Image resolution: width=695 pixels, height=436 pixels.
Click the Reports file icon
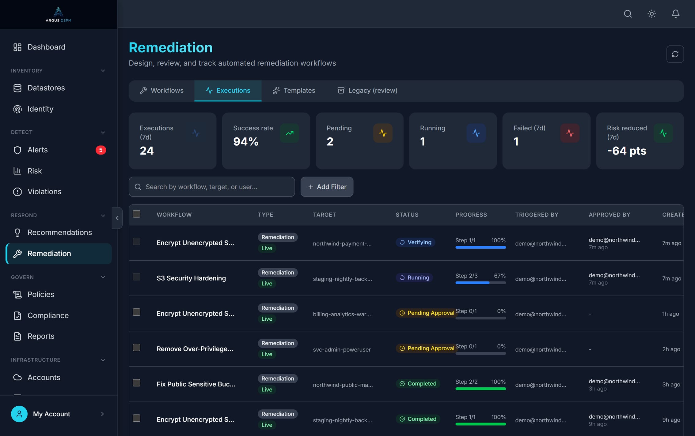tap(17, 336)
